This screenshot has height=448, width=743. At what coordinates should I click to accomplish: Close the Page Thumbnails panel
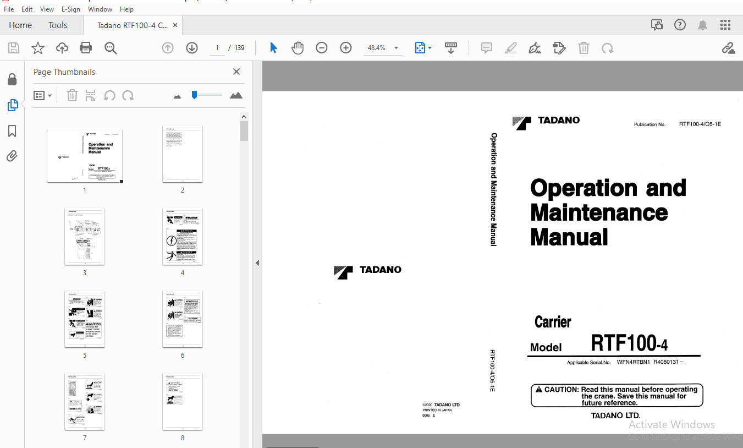[x=236, y=72]
